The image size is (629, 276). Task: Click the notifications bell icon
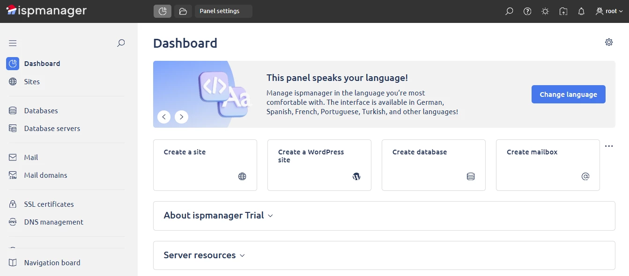[581, 11]
